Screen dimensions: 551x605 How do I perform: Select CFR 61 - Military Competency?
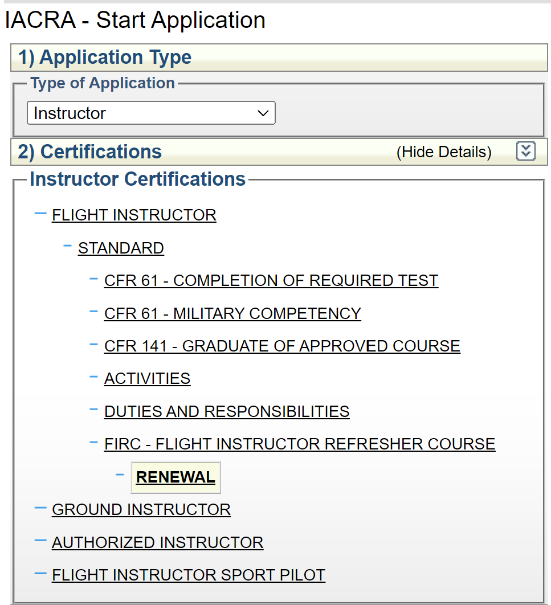coord(232,314)
